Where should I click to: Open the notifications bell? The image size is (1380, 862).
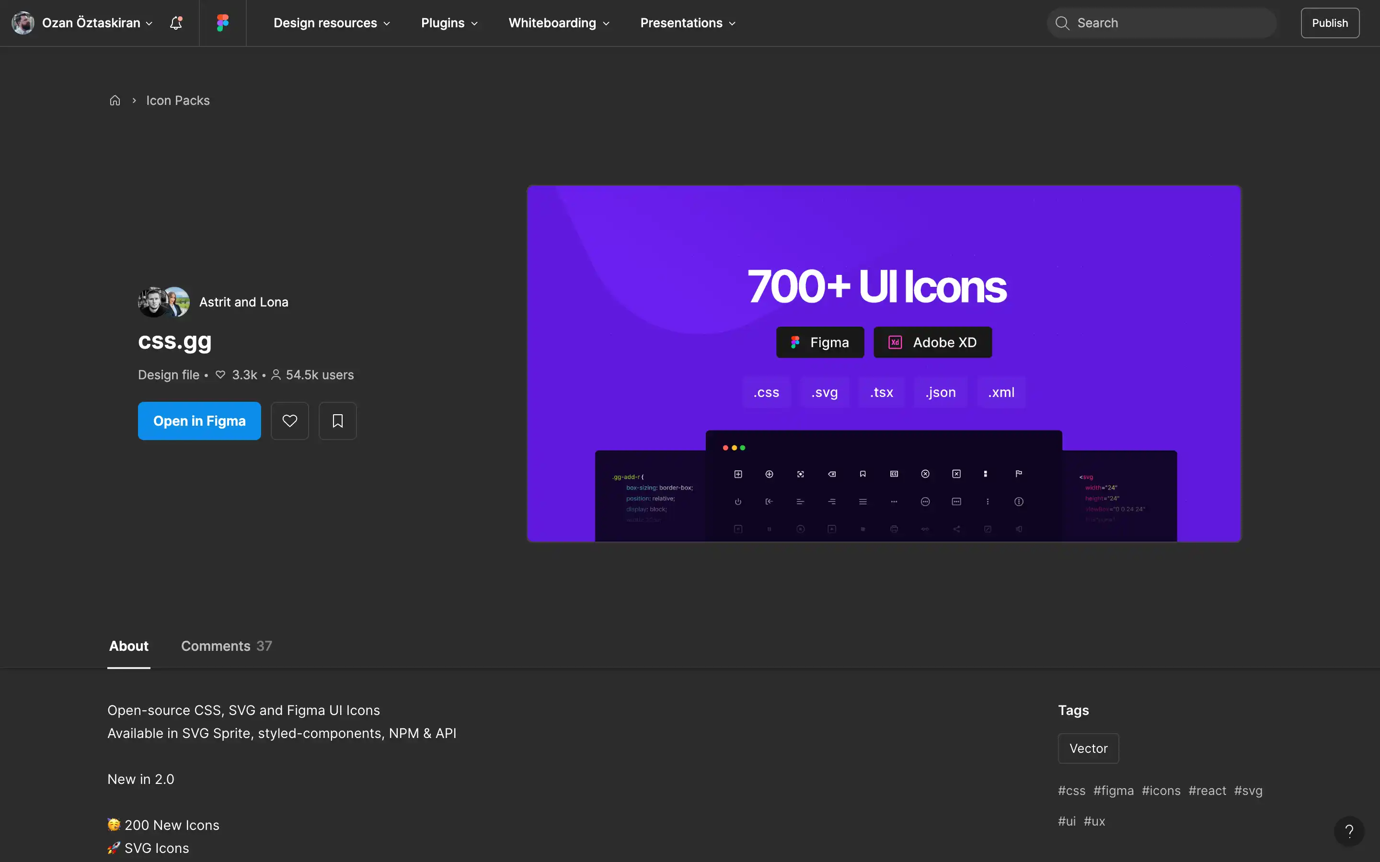tap(176, 23)
